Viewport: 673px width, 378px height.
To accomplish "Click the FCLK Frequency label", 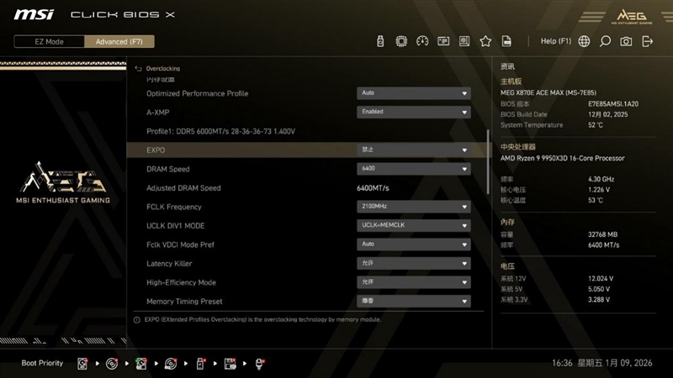I will (174, 207).
